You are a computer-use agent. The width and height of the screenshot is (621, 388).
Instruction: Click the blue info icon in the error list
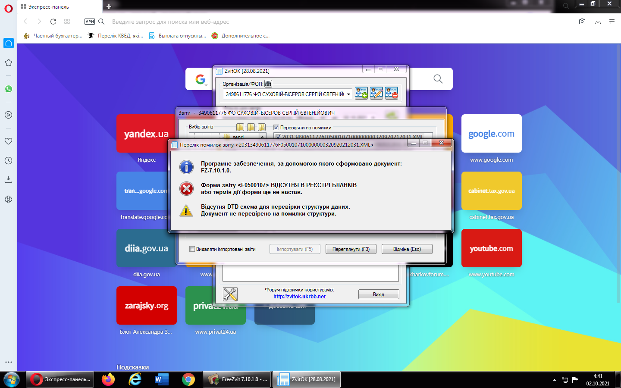coord(186,167)
